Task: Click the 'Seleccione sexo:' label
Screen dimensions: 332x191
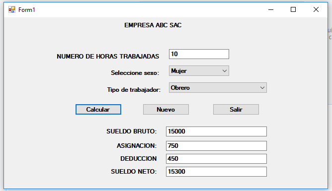Action: [x=135, y=73]
